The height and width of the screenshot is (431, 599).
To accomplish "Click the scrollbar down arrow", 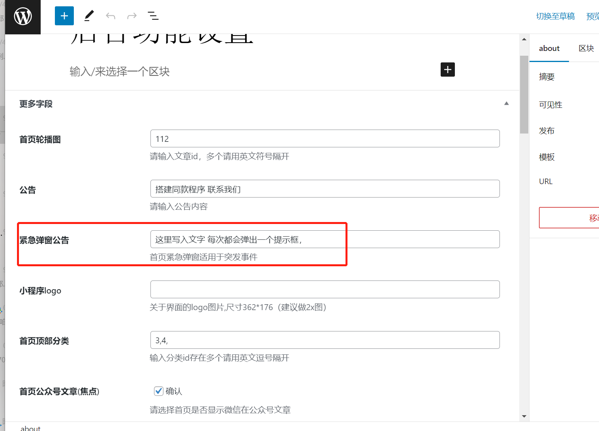I will (524, 416).
